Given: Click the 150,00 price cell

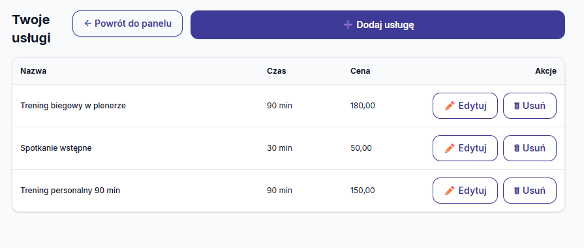Looking at the screenshot, I should 362,191.
